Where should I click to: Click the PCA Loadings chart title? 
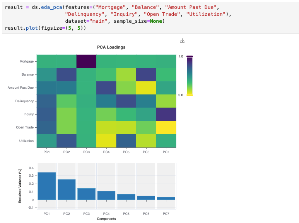click(111, 47)
